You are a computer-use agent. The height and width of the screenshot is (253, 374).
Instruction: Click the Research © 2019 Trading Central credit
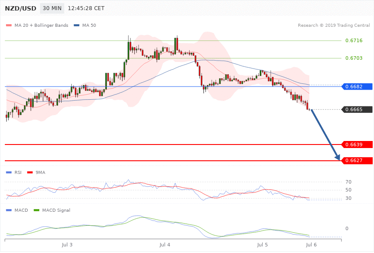click(334, 25)
